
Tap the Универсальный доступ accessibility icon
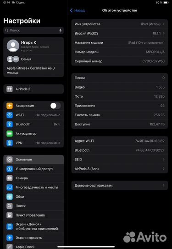coord(10,169)
